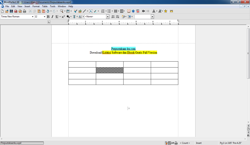Open the Format menu
Viewport: 250px width, 145px height.
click(36, 6)
